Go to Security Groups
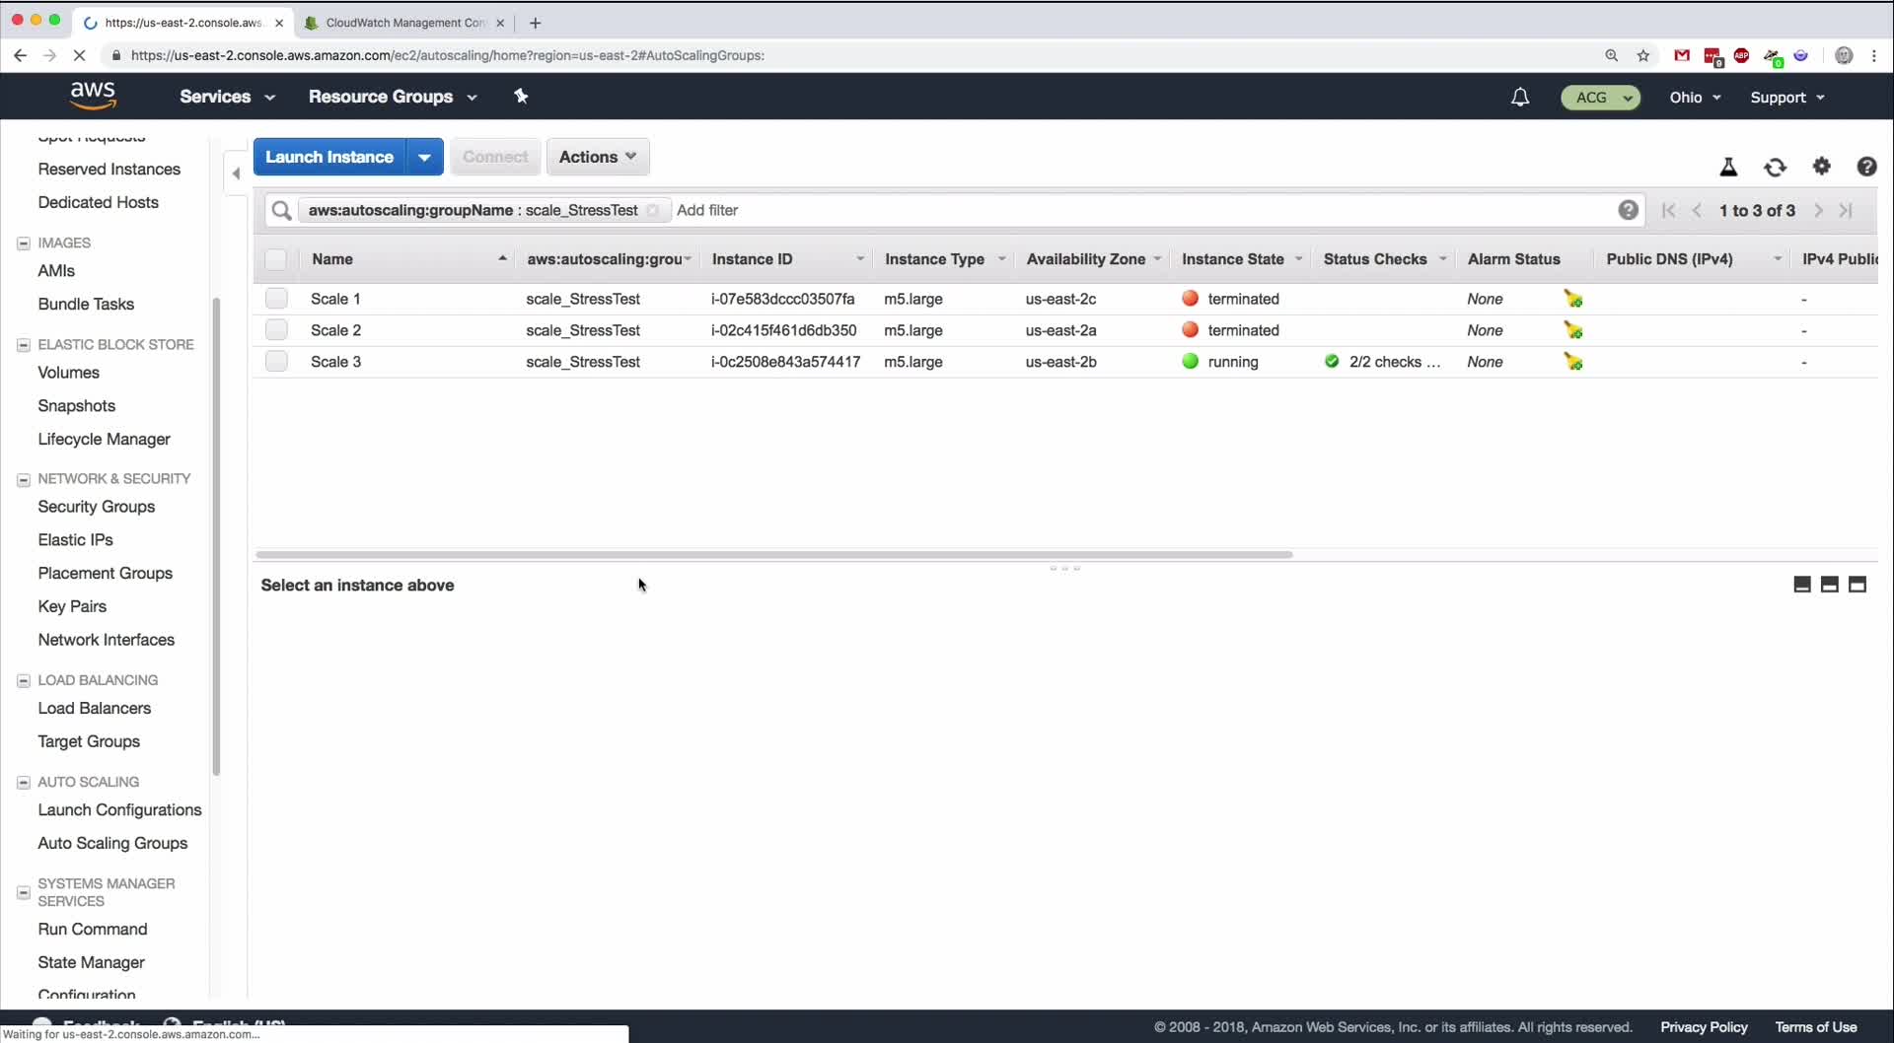This screenshot has width=1894, height=1043. (97, 507)
